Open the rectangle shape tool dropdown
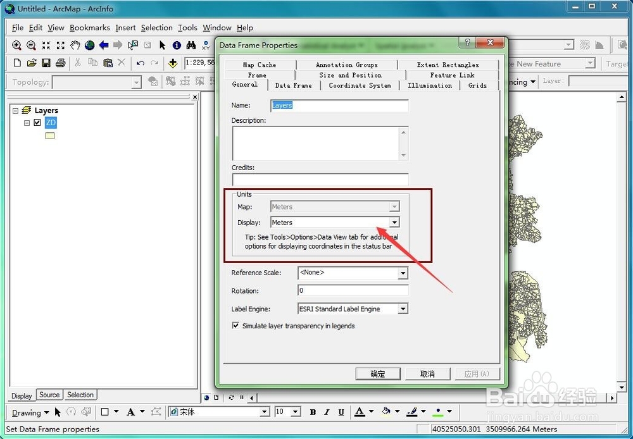The image size is (633, 439). [116, 412]
